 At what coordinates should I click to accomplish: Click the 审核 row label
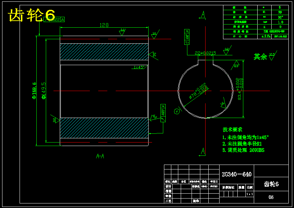[168, 196]
